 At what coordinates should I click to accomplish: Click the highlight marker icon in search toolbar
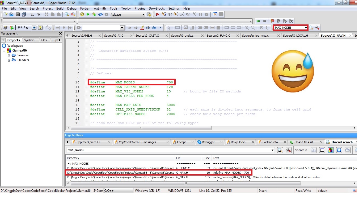(142, 28)
